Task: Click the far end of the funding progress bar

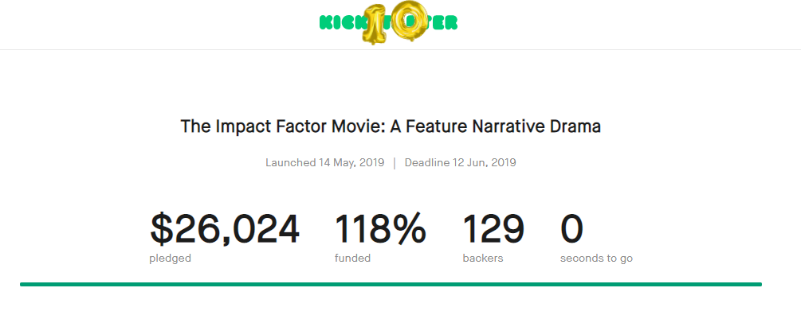Action: click(759, 284)
